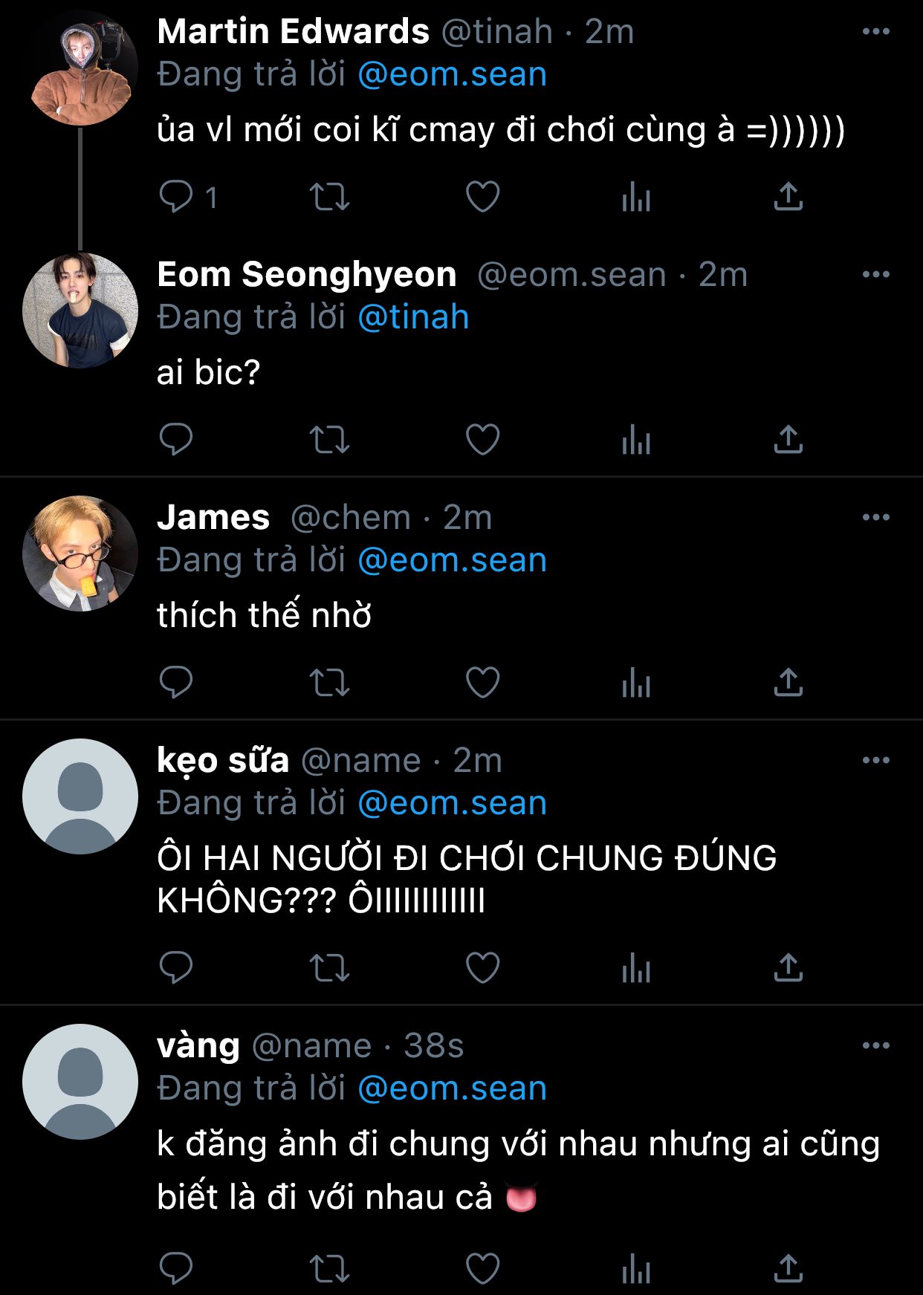Screen dimensions: 923x1295
Task: Retweet James' 'thích thế nhờ' tweet
Action: tap(329, 682)
